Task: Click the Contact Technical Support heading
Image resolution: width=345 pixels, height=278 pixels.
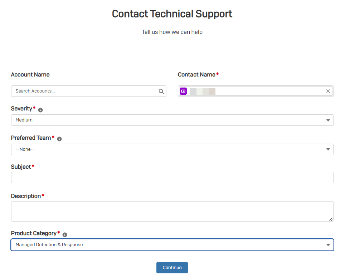Action: point(172,14)
